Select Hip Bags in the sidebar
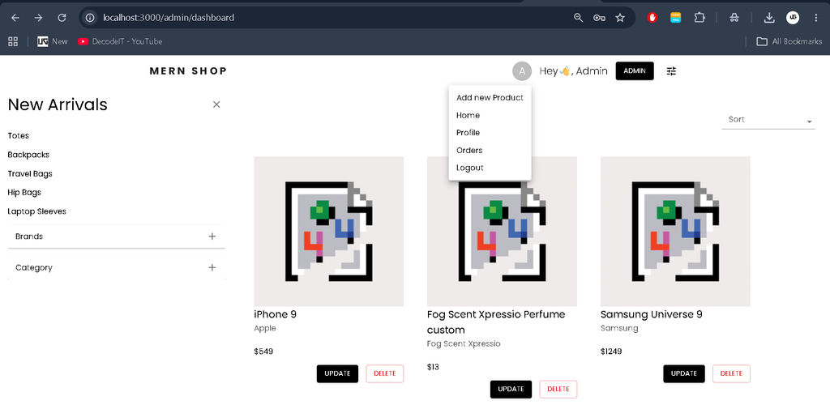Image resolution: width=830 pixels, height=409 pixels. [24, 192]
